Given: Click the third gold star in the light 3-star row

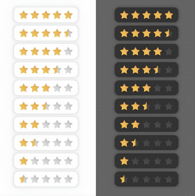Looking at the screenshot, I should pyautogui.click(x=46, y=88).
